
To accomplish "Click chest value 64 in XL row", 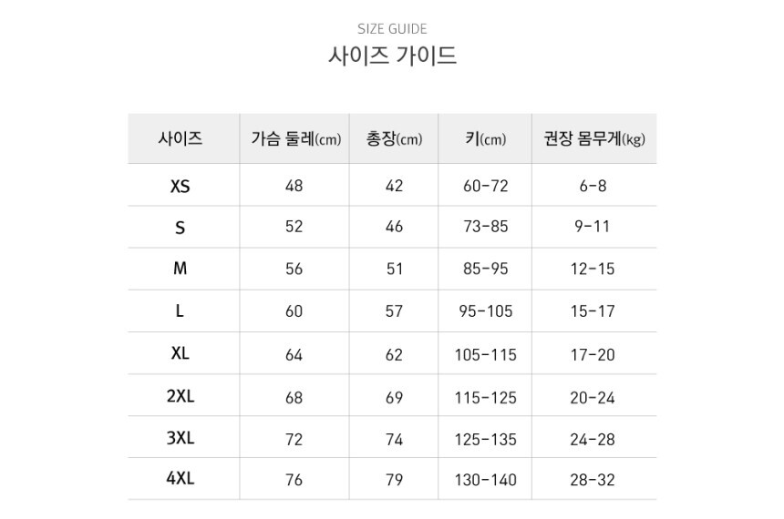I will [x=294, y=354].
